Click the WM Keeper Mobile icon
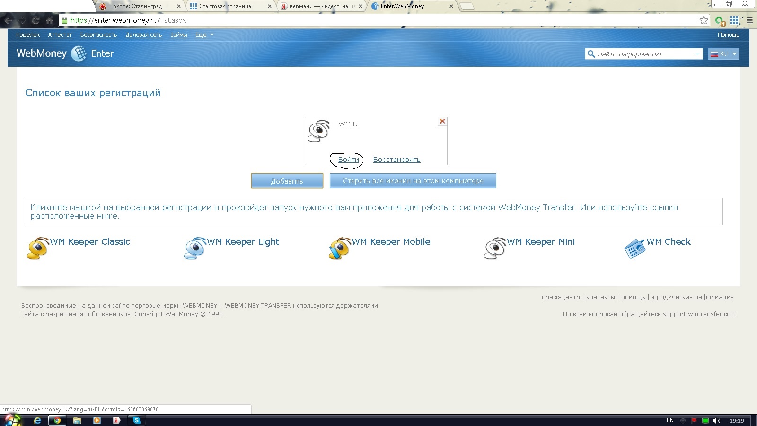757x426 pixels. point(340,248)
